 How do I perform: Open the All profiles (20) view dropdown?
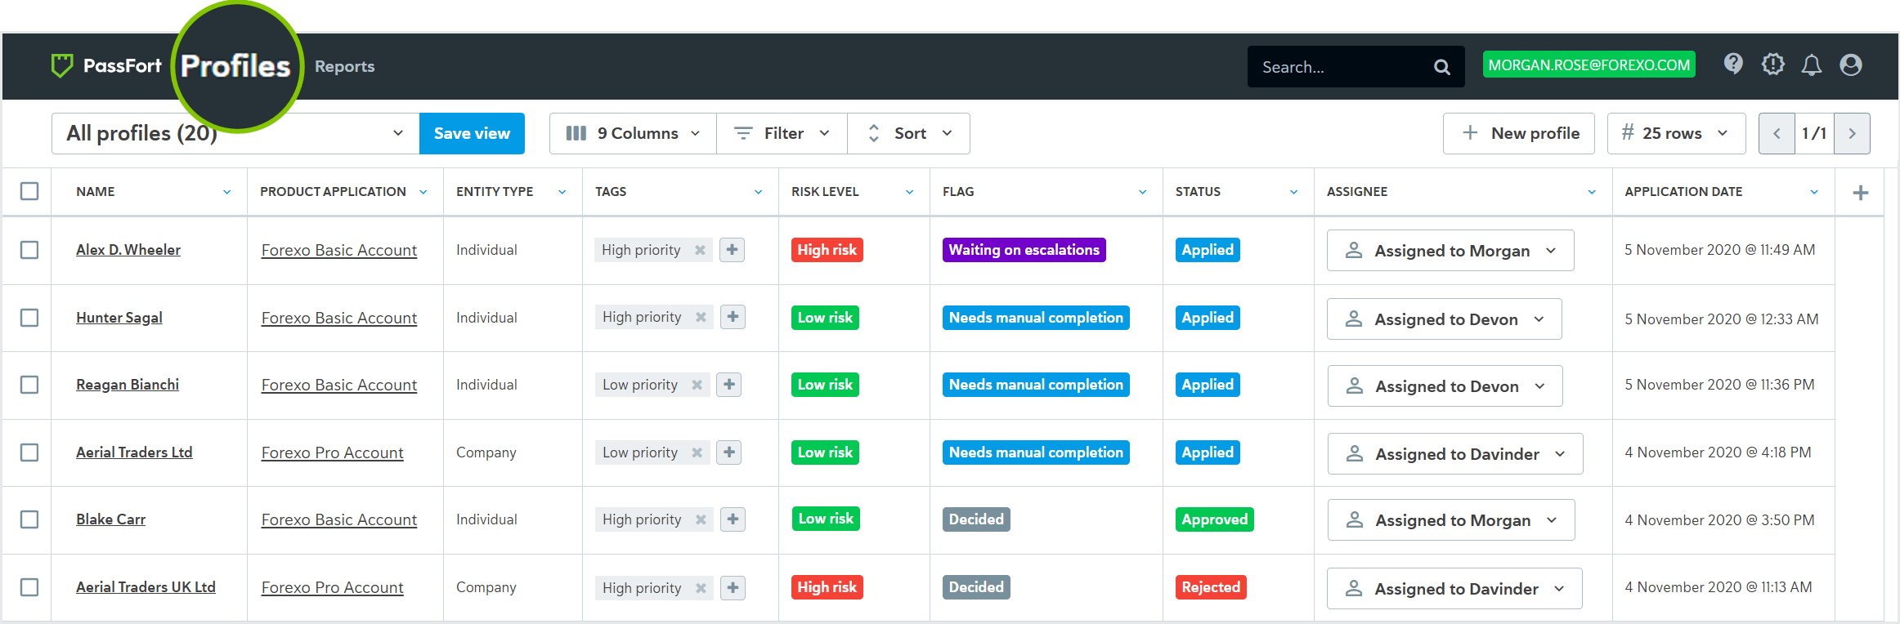coord(235,133)
